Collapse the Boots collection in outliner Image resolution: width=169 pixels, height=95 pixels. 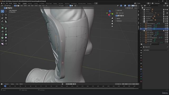142,22
